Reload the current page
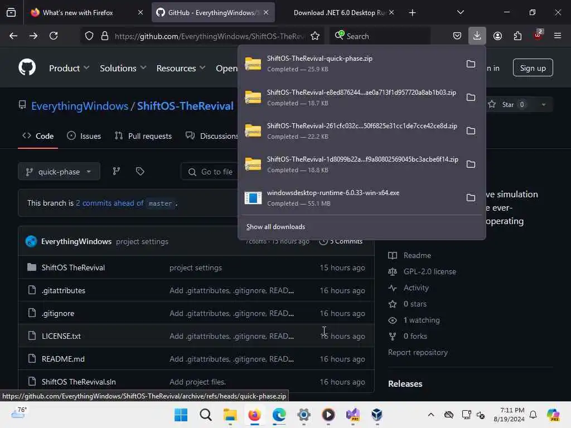The height and width of the screenshot is (428, 571). 54,36
